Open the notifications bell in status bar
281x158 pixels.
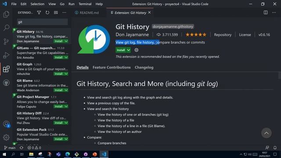tap(275, 148)
